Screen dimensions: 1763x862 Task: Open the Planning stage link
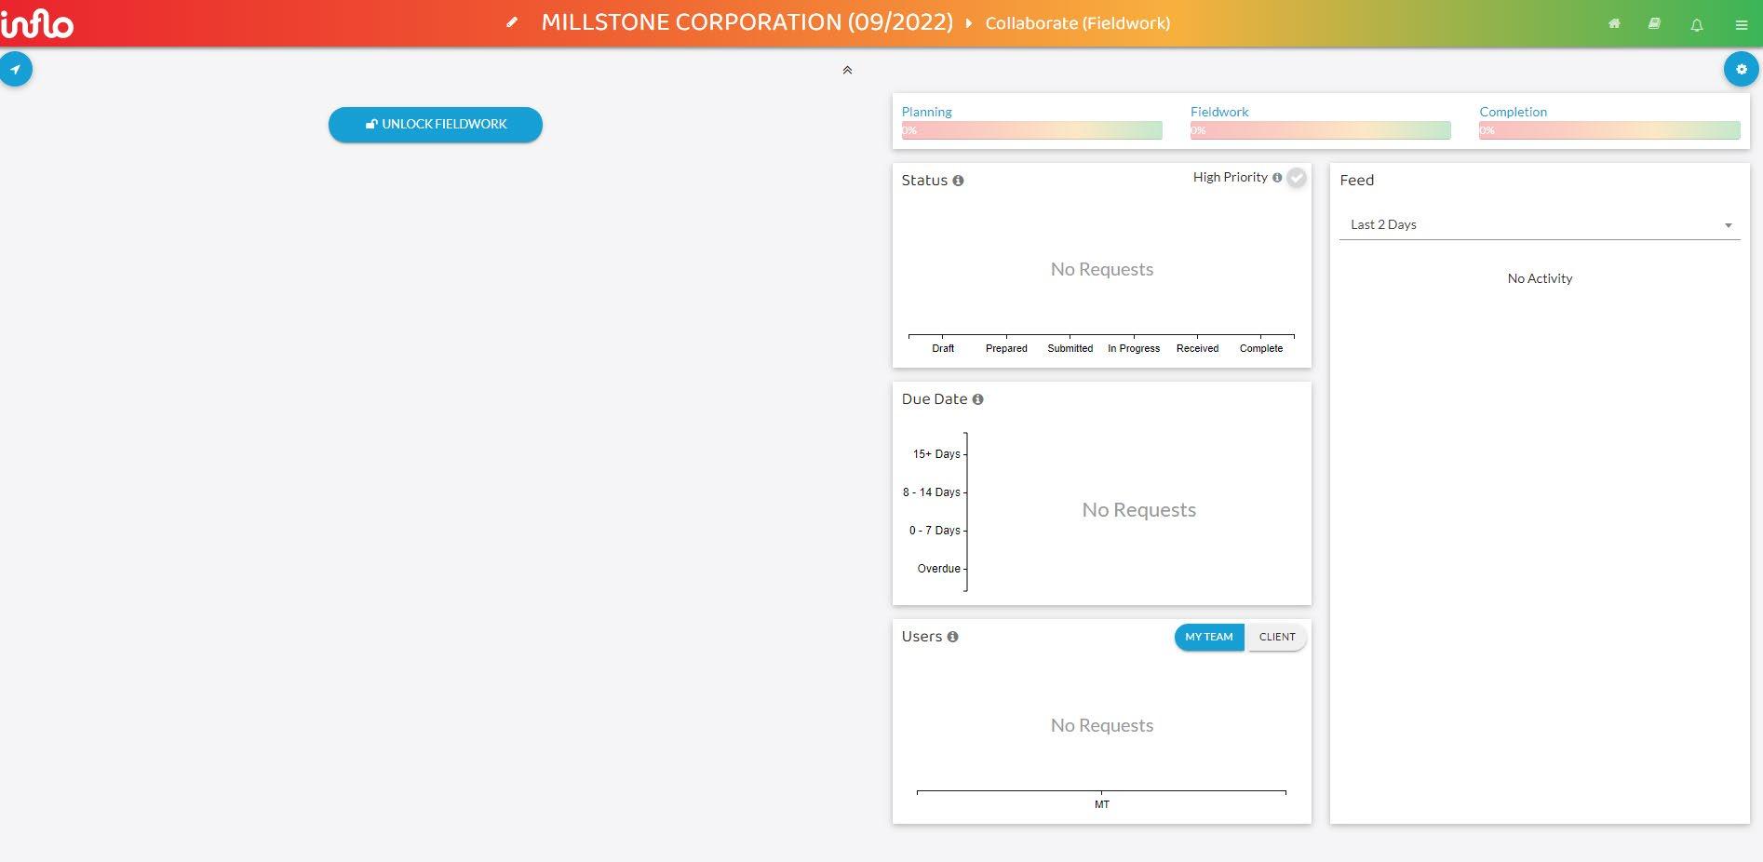coord(926,112)
